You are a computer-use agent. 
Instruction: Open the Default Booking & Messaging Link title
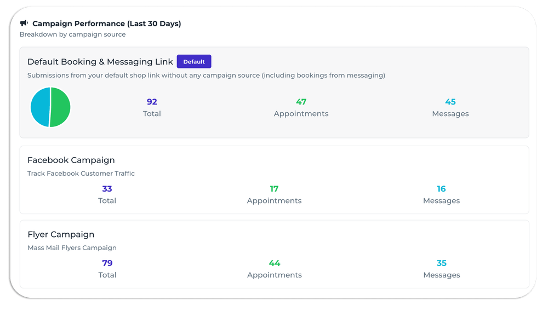point(100,62)
